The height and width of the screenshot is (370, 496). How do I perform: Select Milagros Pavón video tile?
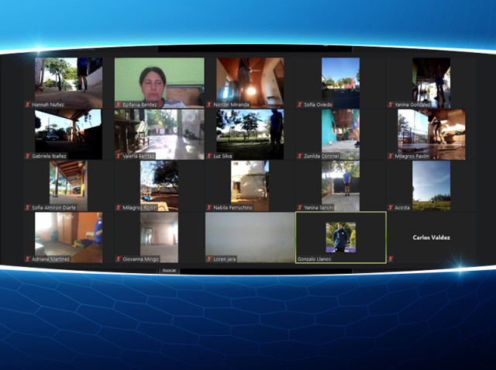tap(431, 134)
